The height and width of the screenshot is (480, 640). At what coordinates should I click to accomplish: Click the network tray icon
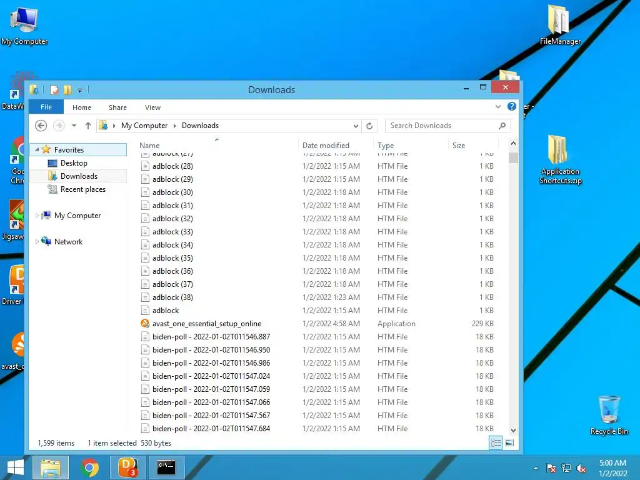click(566, 468)
